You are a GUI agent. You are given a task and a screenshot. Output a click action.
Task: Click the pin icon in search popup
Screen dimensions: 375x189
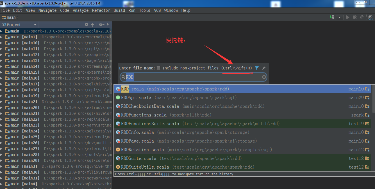263,68
